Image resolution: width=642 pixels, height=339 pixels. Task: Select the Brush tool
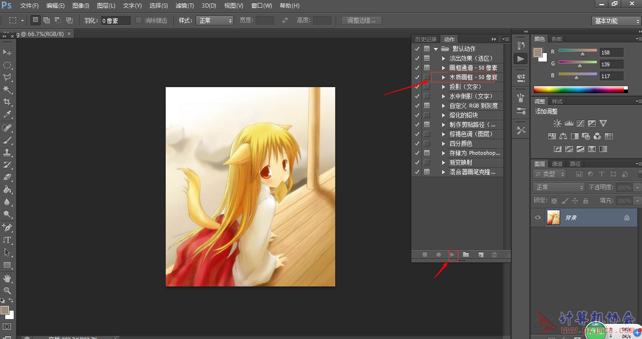[7, 141]
